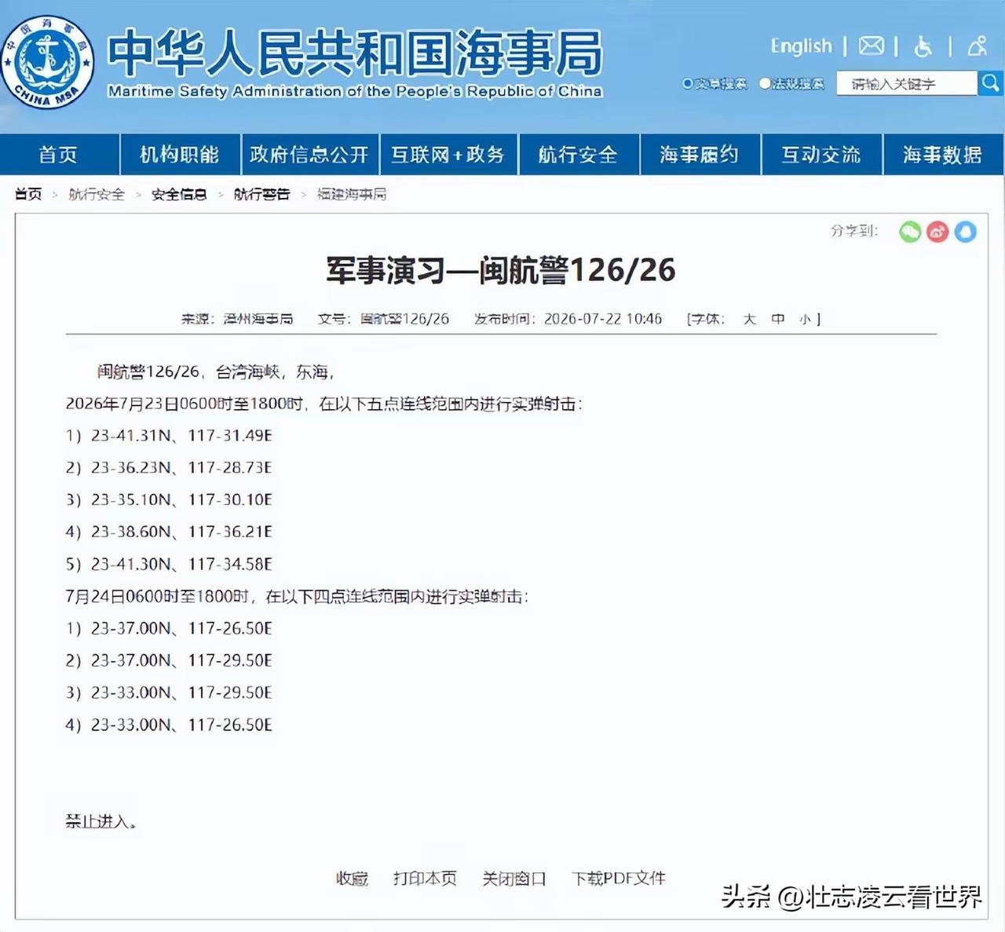Screen dimensions: 1005x932
Task: Click coordinate 23-38.60N、117-36.21E
Action: 181,532
